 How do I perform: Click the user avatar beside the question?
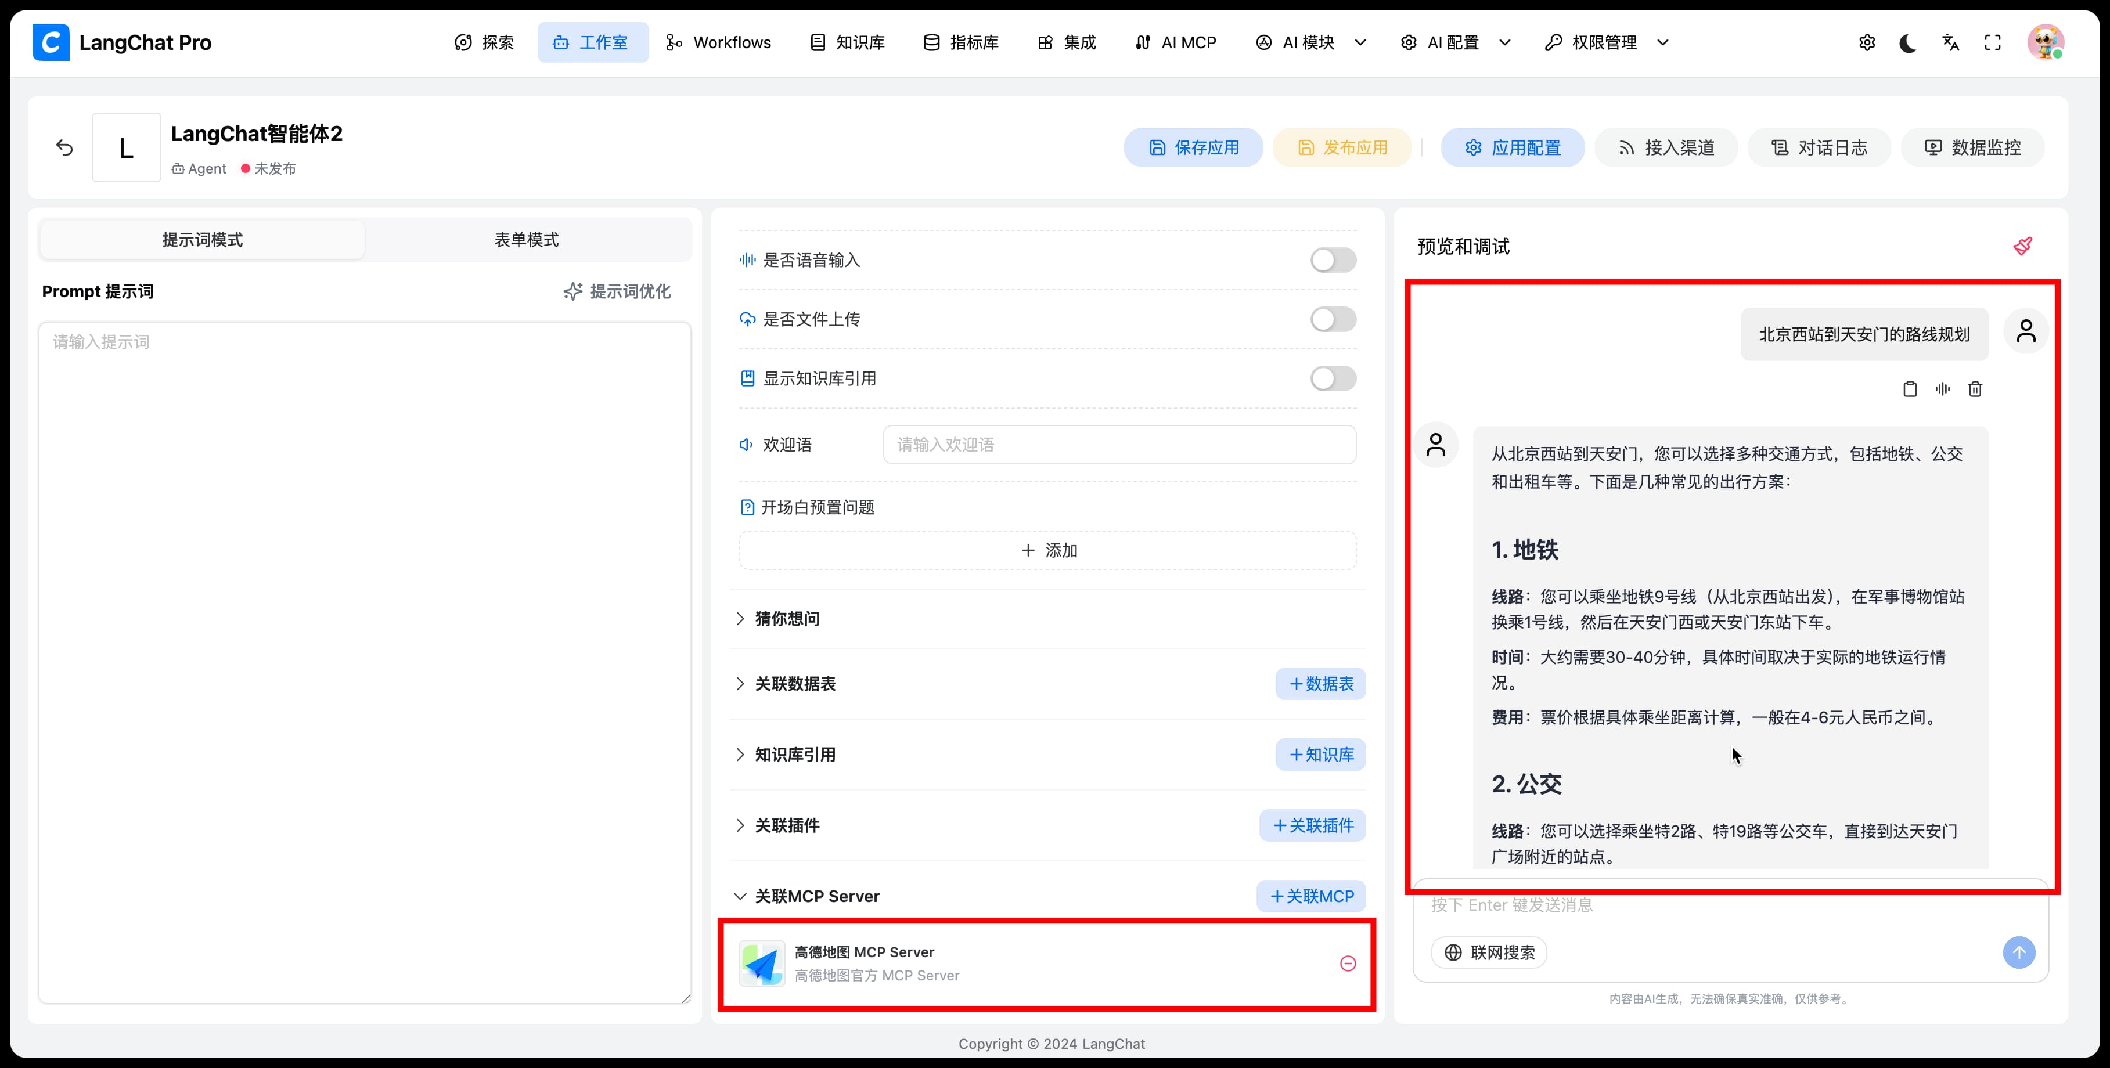coord(2026,331)
